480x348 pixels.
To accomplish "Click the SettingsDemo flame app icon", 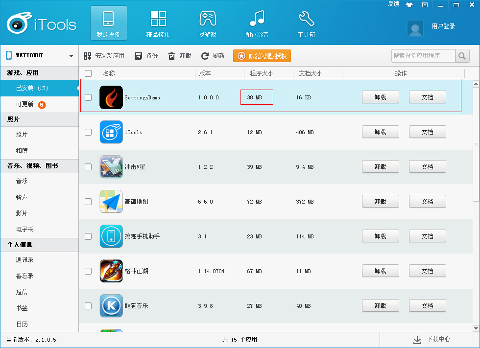I will click(x=111, y=97).
